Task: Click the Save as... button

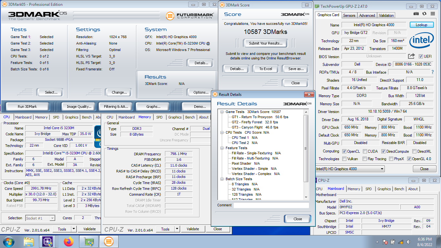Action: (296, 69)
